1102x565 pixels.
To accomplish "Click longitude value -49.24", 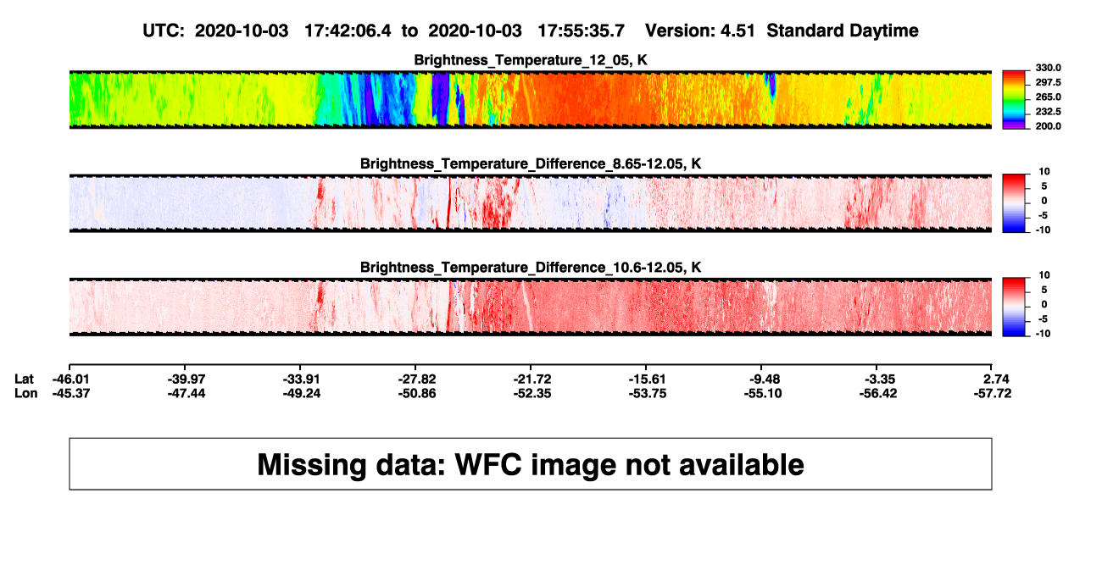I will click(x=300, y=393).
